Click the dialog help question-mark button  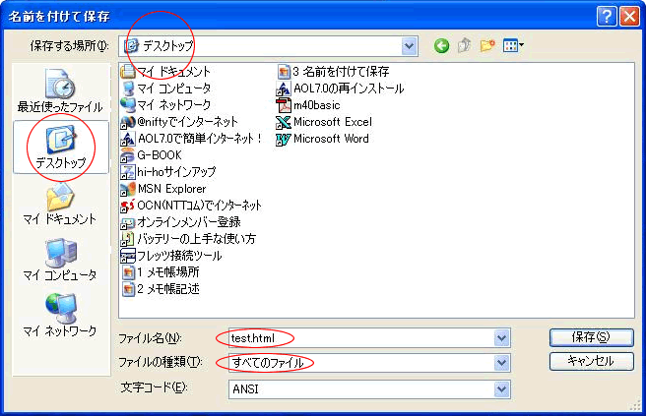click(607, 17)
